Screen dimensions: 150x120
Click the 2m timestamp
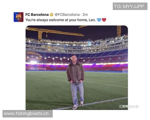(85, 15)
